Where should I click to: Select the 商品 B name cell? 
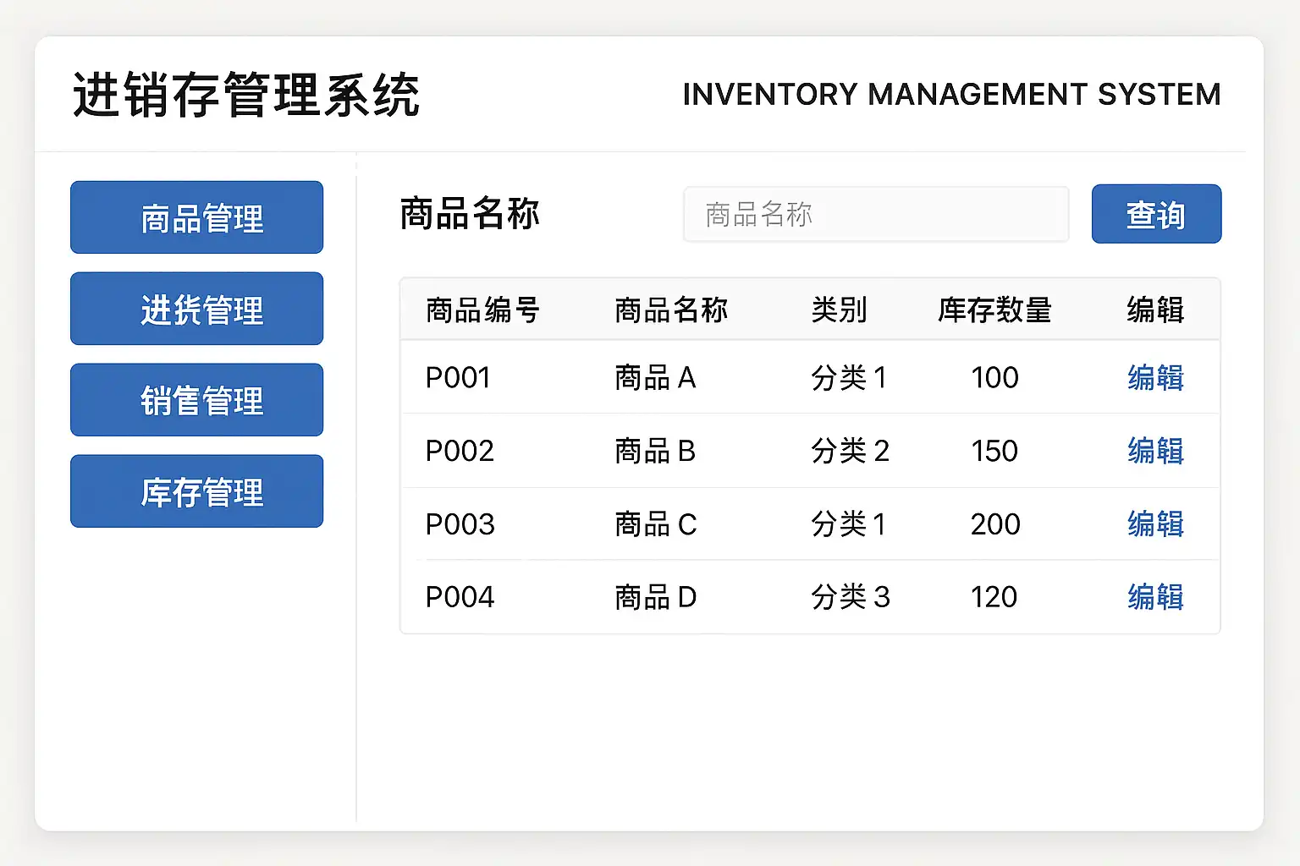point(655,451)
